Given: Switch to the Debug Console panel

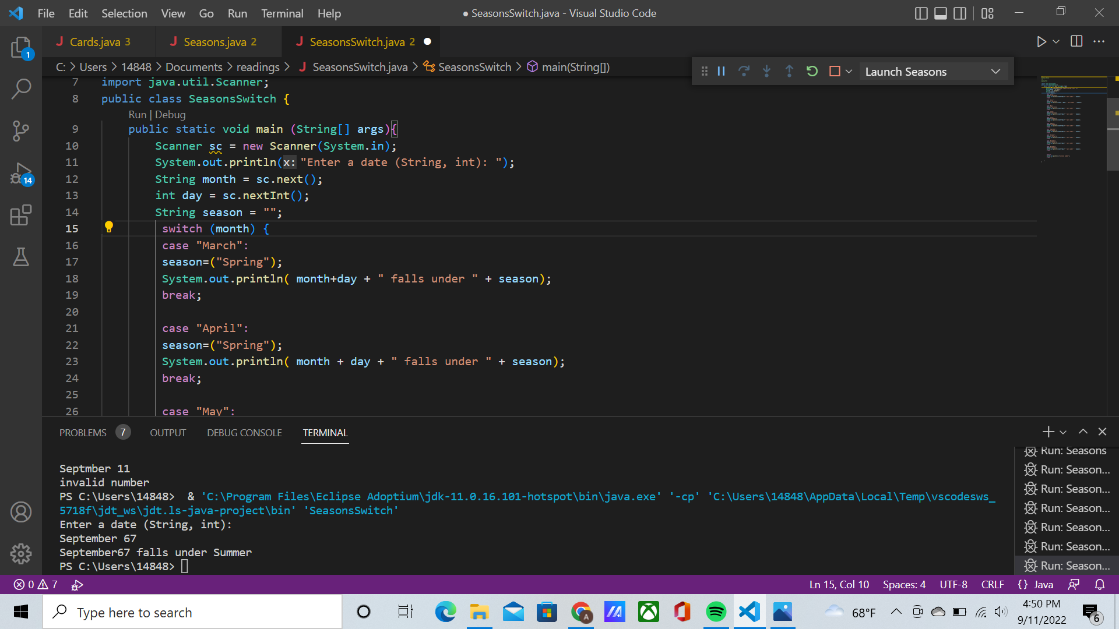Looking at the screenshot, I should [244, 433].
